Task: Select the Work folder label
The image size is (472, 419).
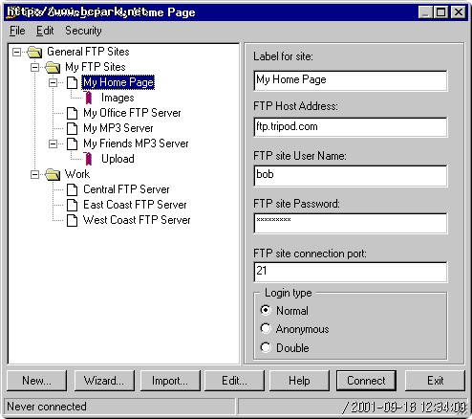Action: [77, 174]
